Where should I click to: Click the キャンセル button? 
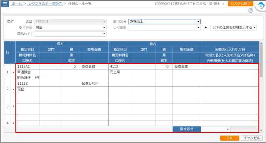pos(252,138)
